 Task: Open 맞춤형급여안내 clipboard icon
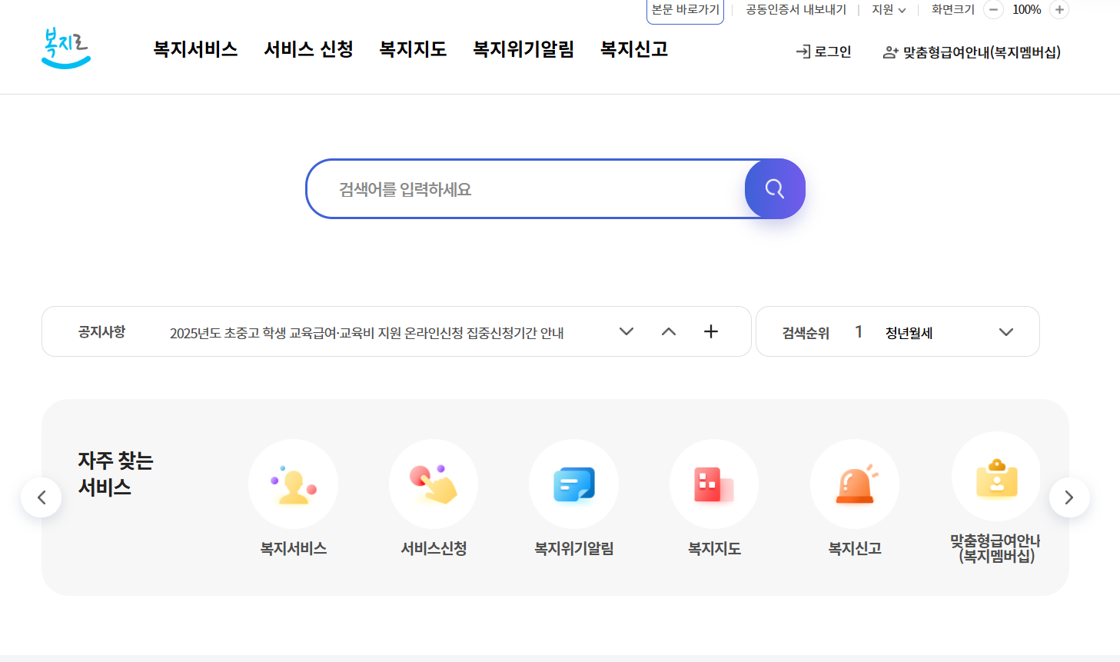[x=995, y=484]
